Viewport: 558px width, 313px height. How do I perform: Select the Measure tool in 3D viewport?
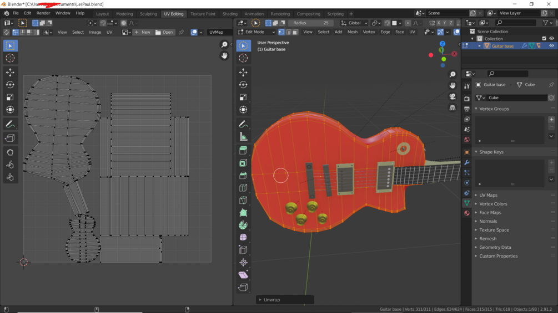pyautogui.click(x=243, y=137)
